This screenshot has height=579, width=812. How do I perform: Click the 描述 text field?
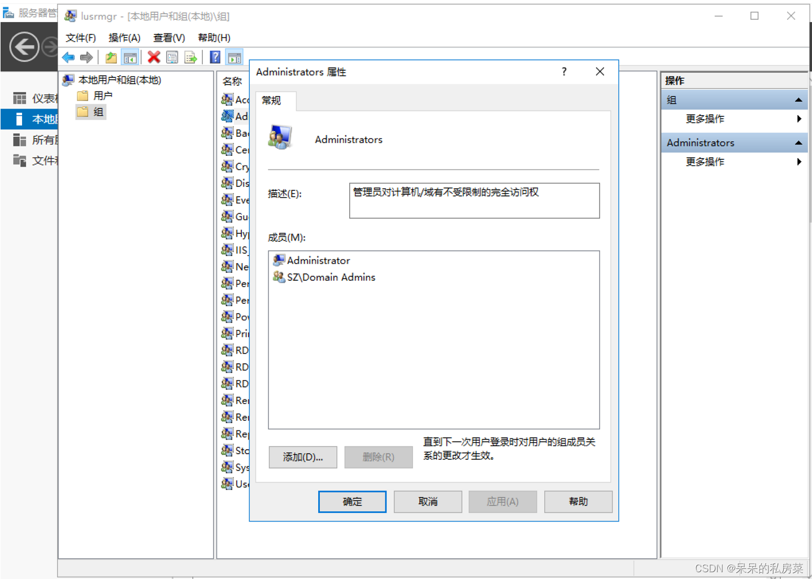(x=475, y=201)
